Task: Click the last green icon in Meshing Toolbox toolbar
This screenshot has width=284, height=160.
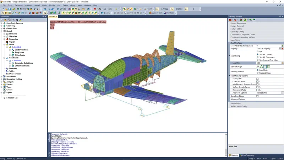Action: 254,20
